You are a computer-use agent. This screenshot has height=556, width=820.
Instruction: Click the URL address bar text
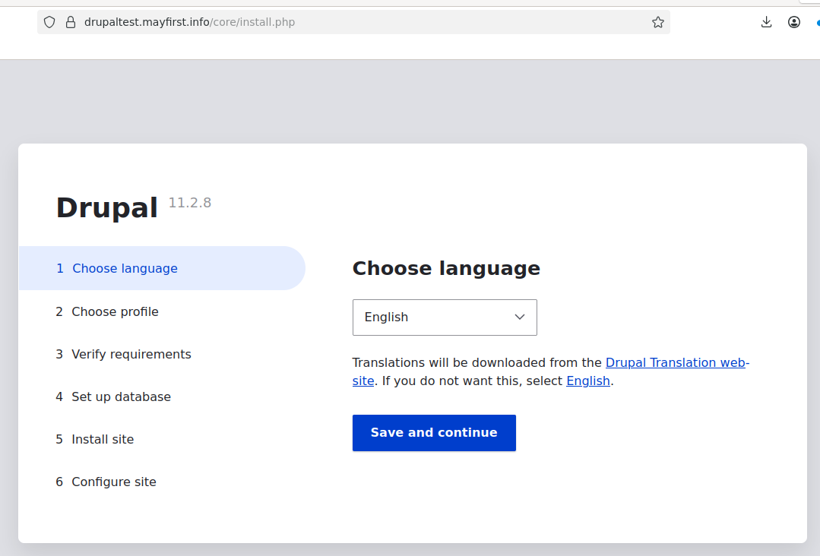pyautogui.click(x=189, y=22)
